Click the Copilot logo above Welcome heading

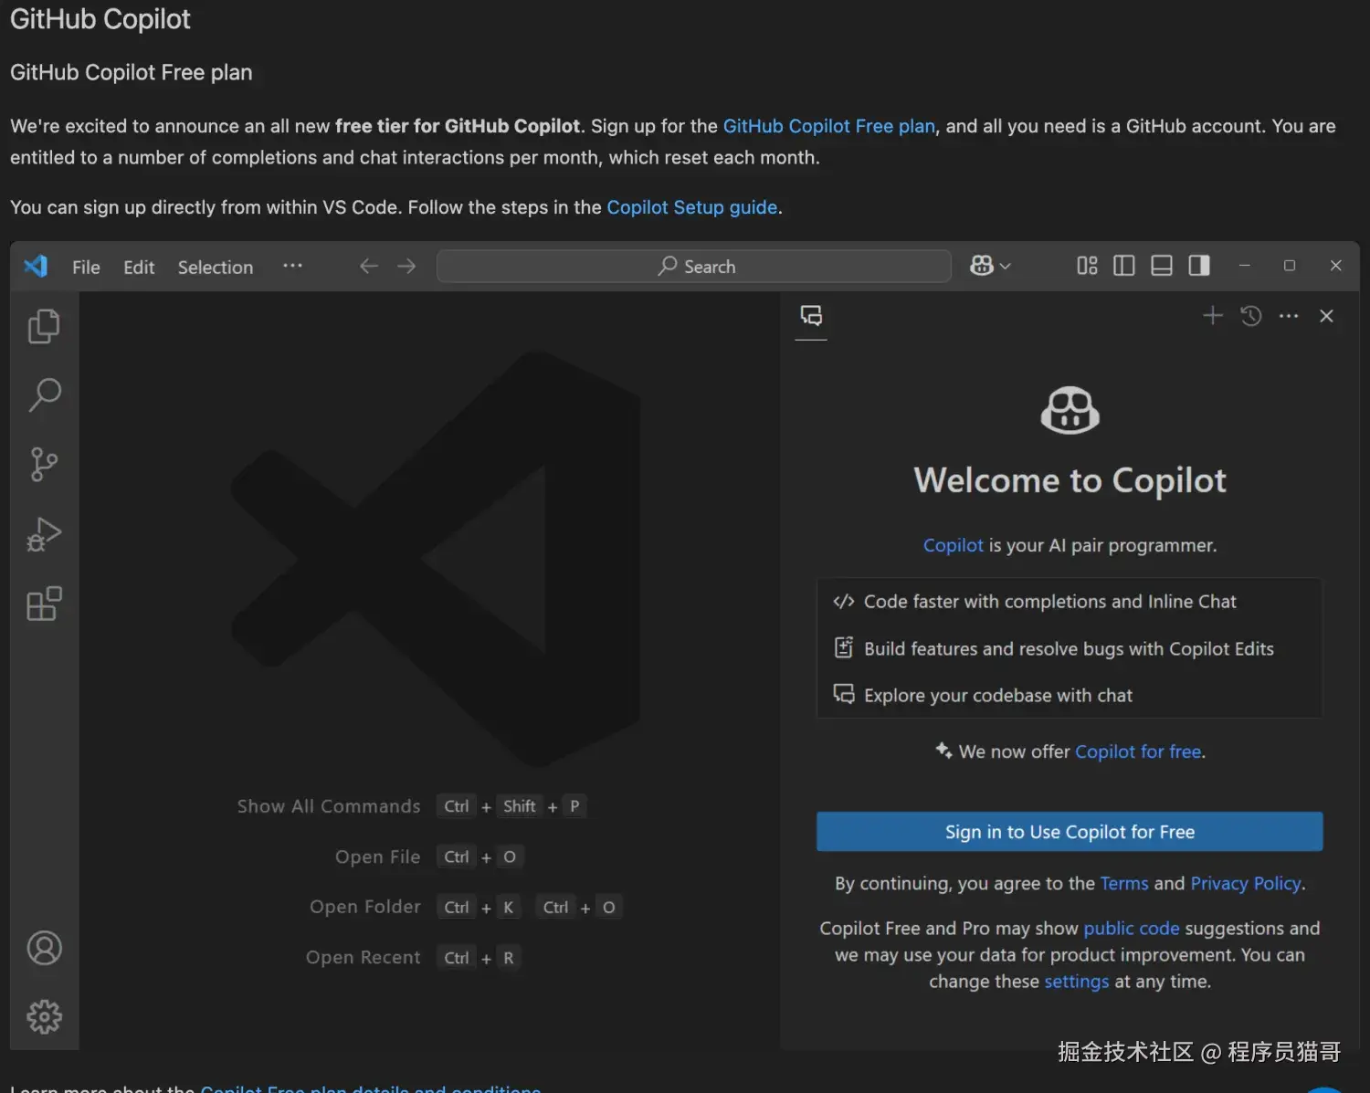[1070, 410]
